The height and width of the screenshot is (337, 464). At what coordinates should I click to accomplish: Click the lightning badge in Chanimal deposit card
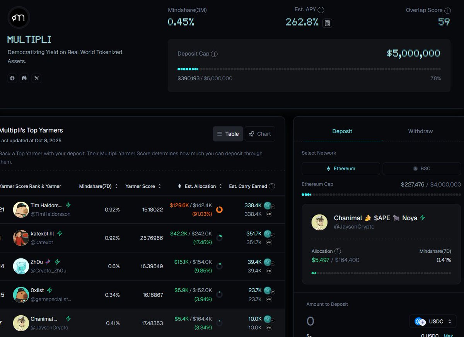pyautogui.click(x=422, y=218)
